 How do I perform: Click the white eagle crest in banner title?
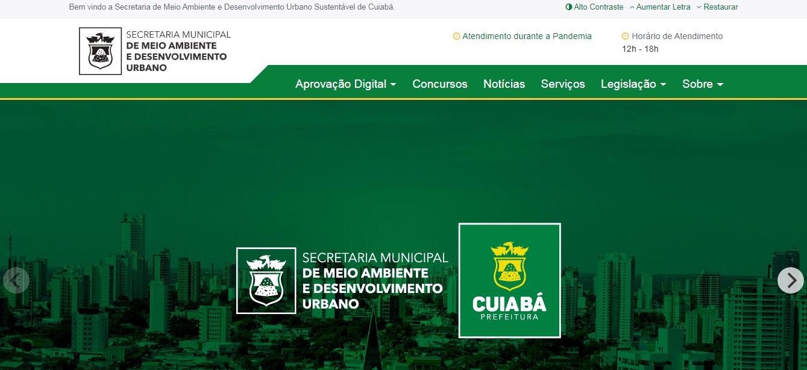tap(266, 280)
